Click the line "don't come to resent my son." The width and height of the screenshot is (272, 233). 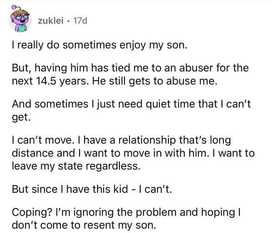(84, 225)
